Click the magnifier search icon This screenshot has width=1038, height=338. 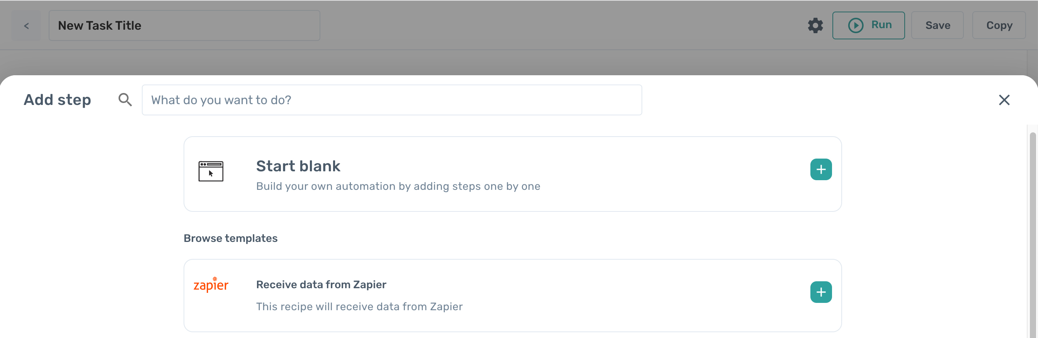tap(125, 100)
